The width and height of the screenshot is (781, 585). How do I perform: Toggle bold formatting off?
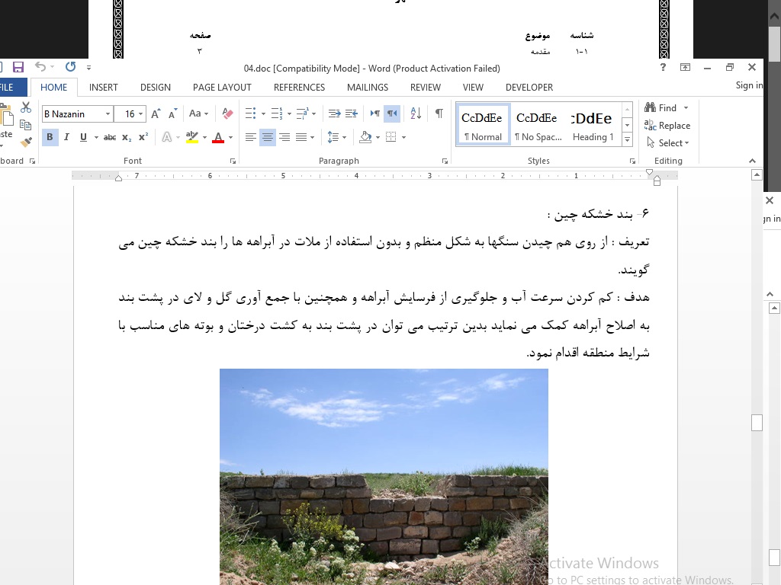[50, 137]
